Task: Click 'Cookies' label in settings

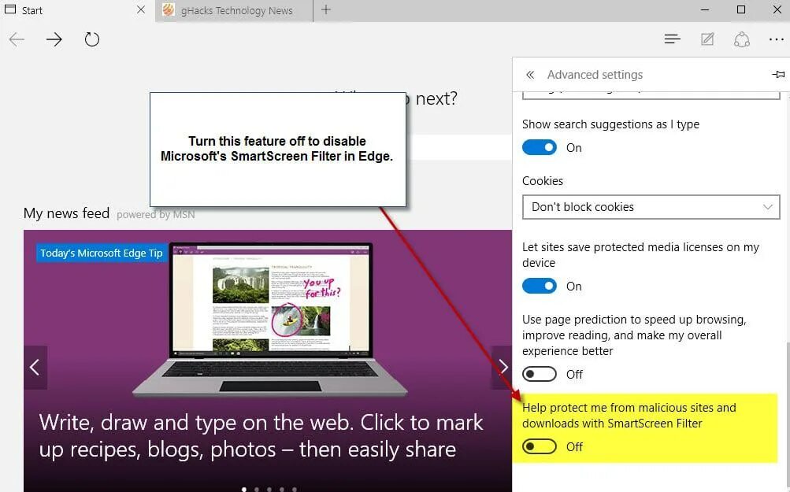Action: tap(542, 181)
